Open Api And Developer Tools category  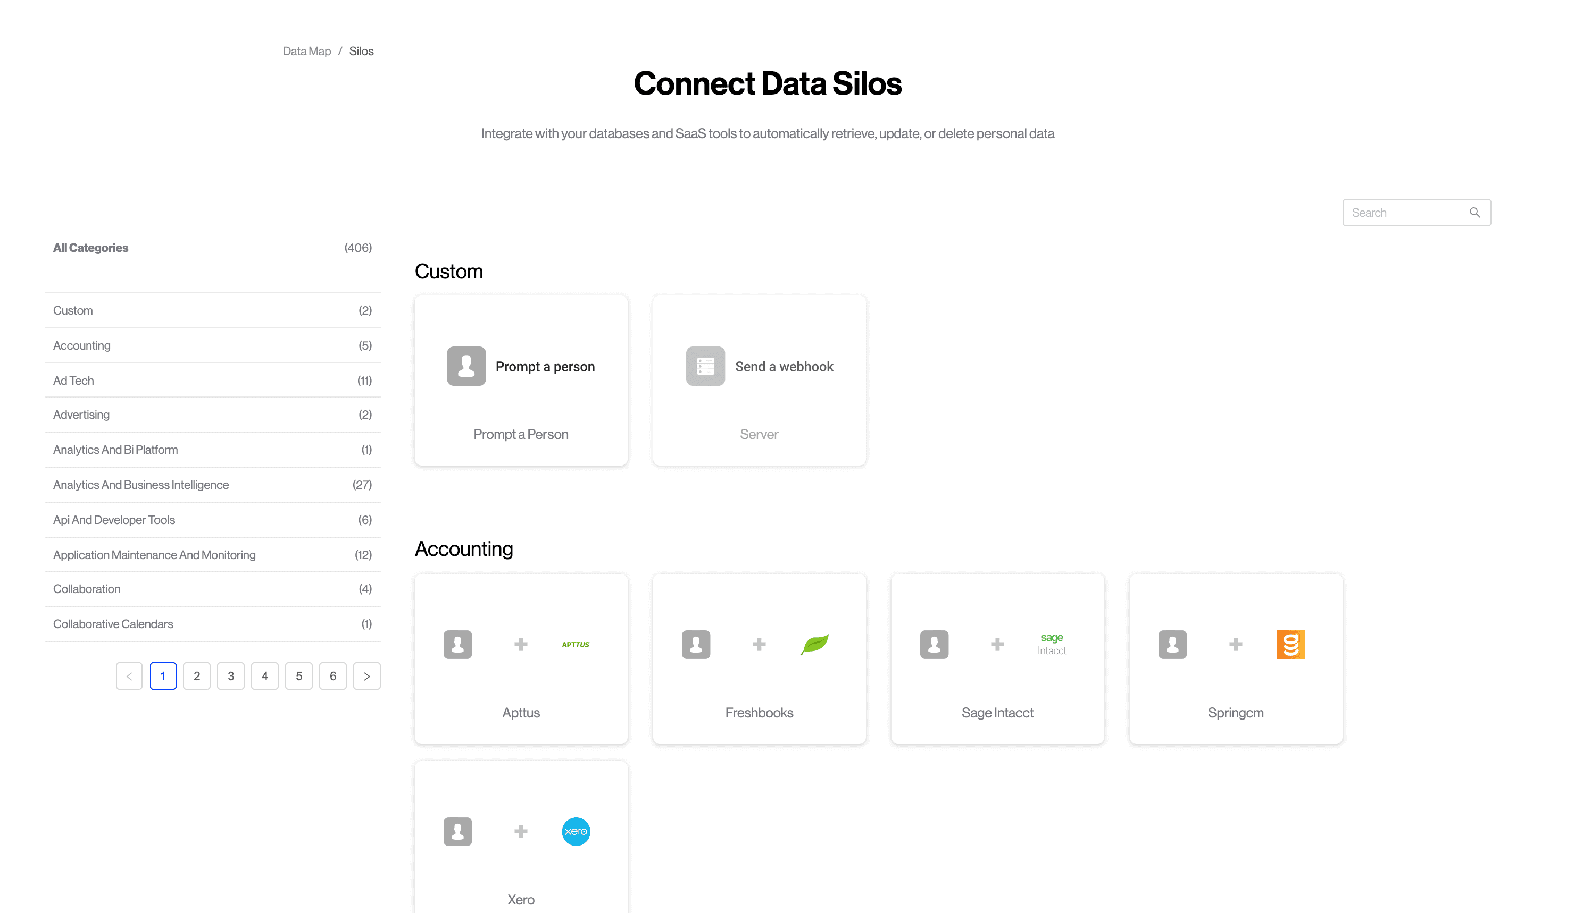[x=113, y=520]
